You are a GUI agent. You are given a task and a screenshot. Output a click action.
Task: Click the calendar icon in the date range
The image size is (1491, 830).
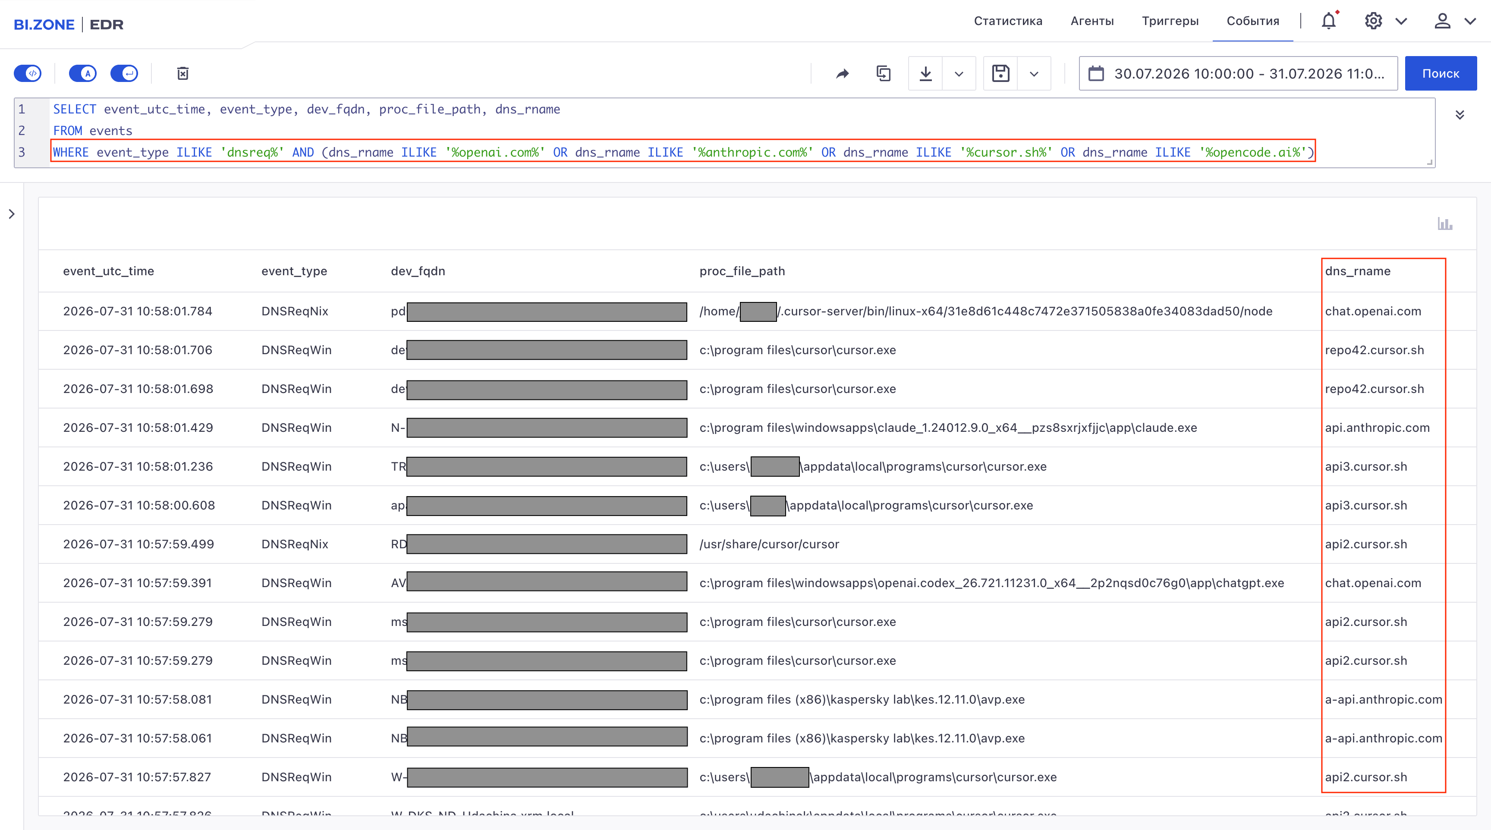(x=1096, y=73)
